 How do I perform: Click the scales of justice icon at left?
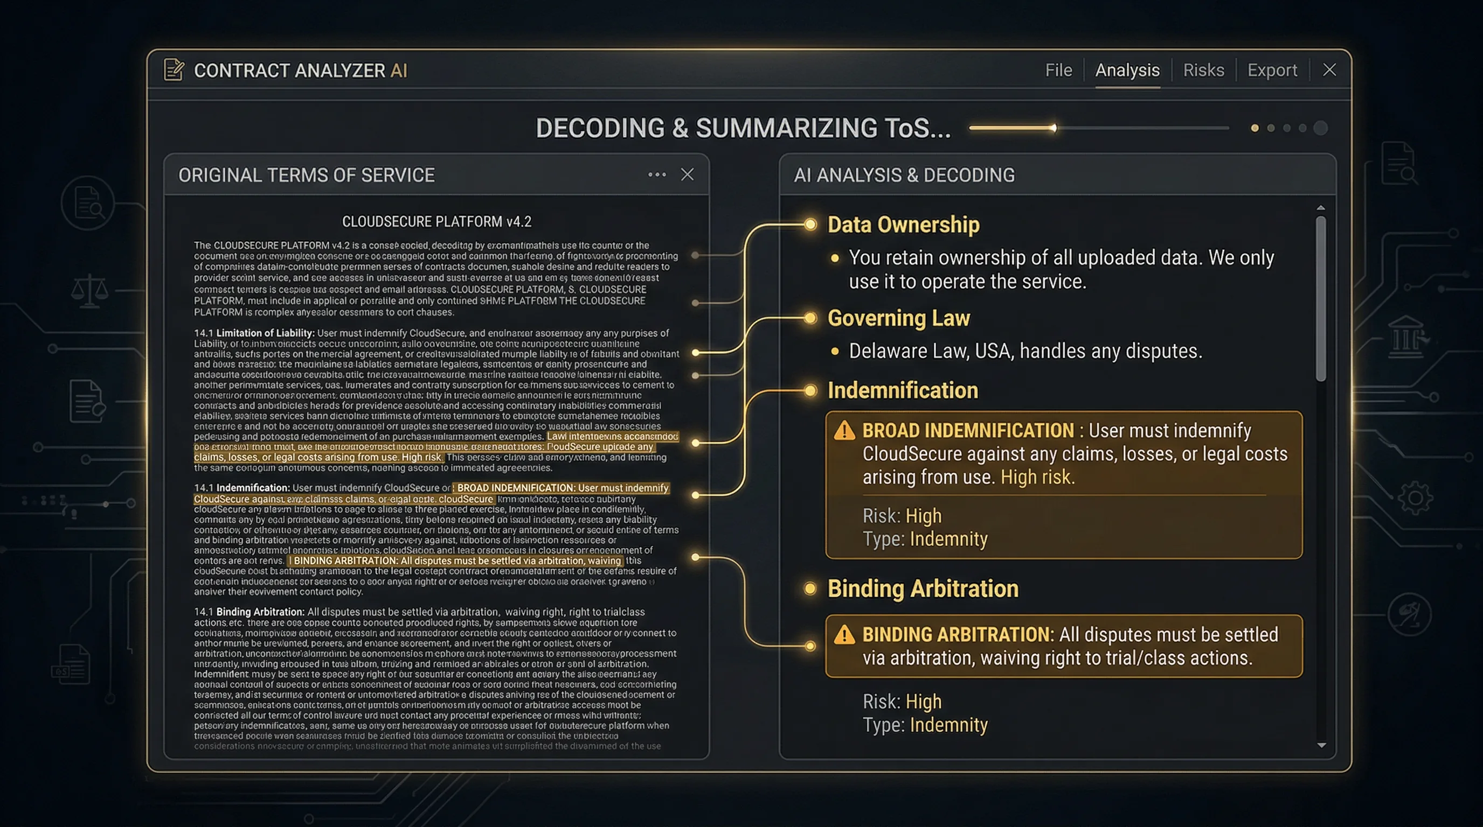(89, 291)
